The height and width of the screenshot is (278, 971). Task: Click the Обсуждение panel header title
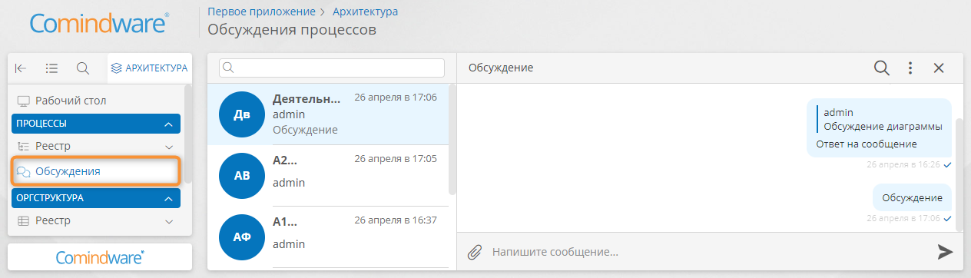[x=501, y=68]
